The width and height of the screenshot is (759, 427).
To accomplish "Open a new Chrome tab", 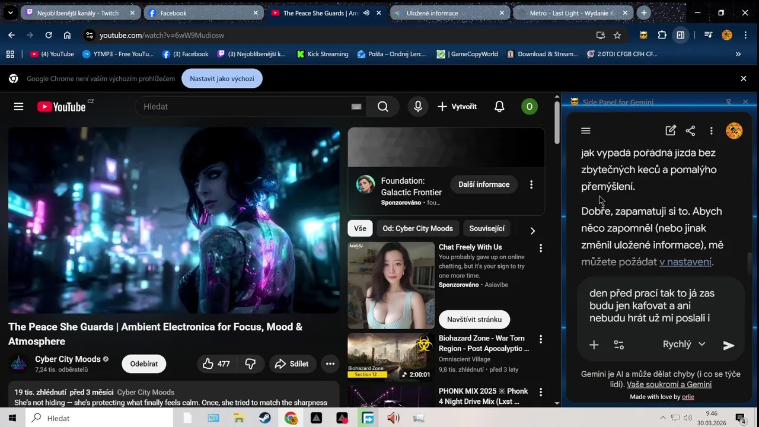I will (x=644, y=12).
